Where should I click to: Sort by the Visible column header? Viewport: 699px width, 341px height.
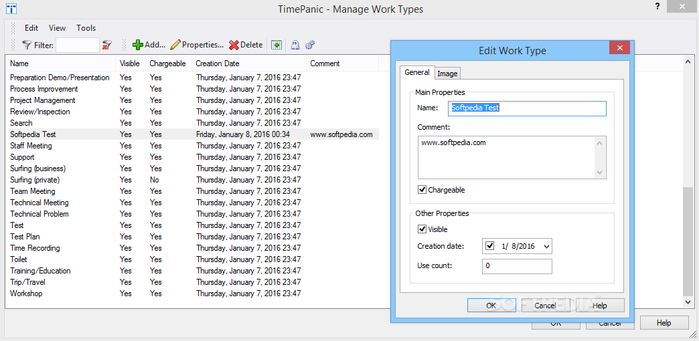click(131, 64)
